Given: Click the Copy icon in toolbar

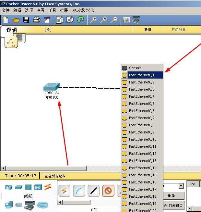Looking at the screenshot, I should point(60,20).
